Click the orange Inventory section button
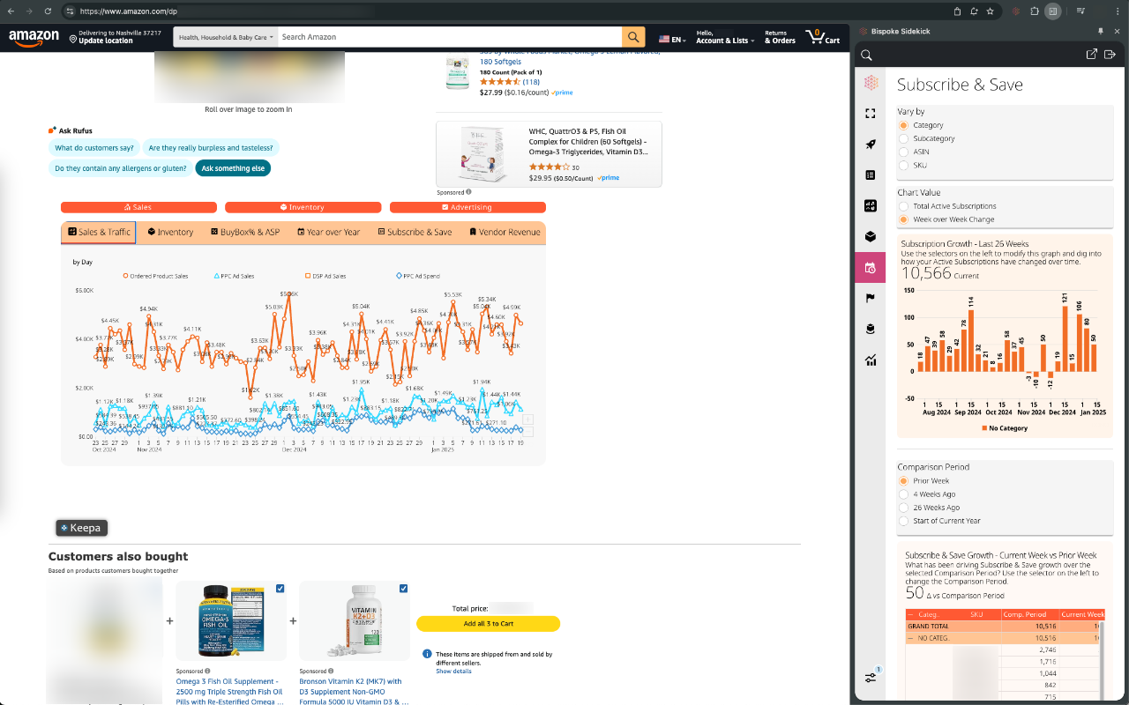The height and width of the screenshot is (705, 1129). tap(303, 207)
